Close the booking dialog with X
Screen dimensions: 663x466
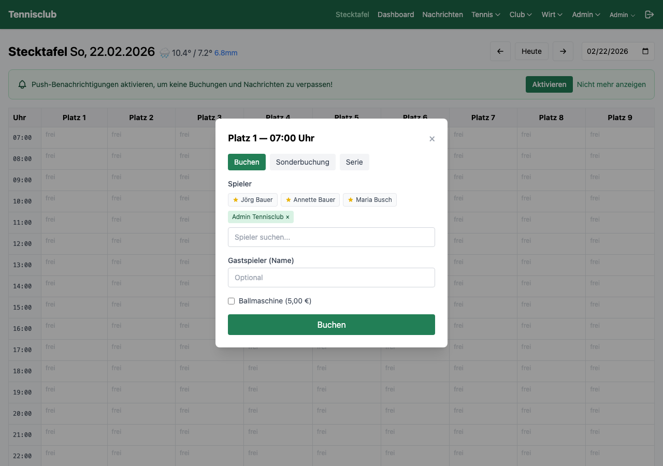coord(432,139)
